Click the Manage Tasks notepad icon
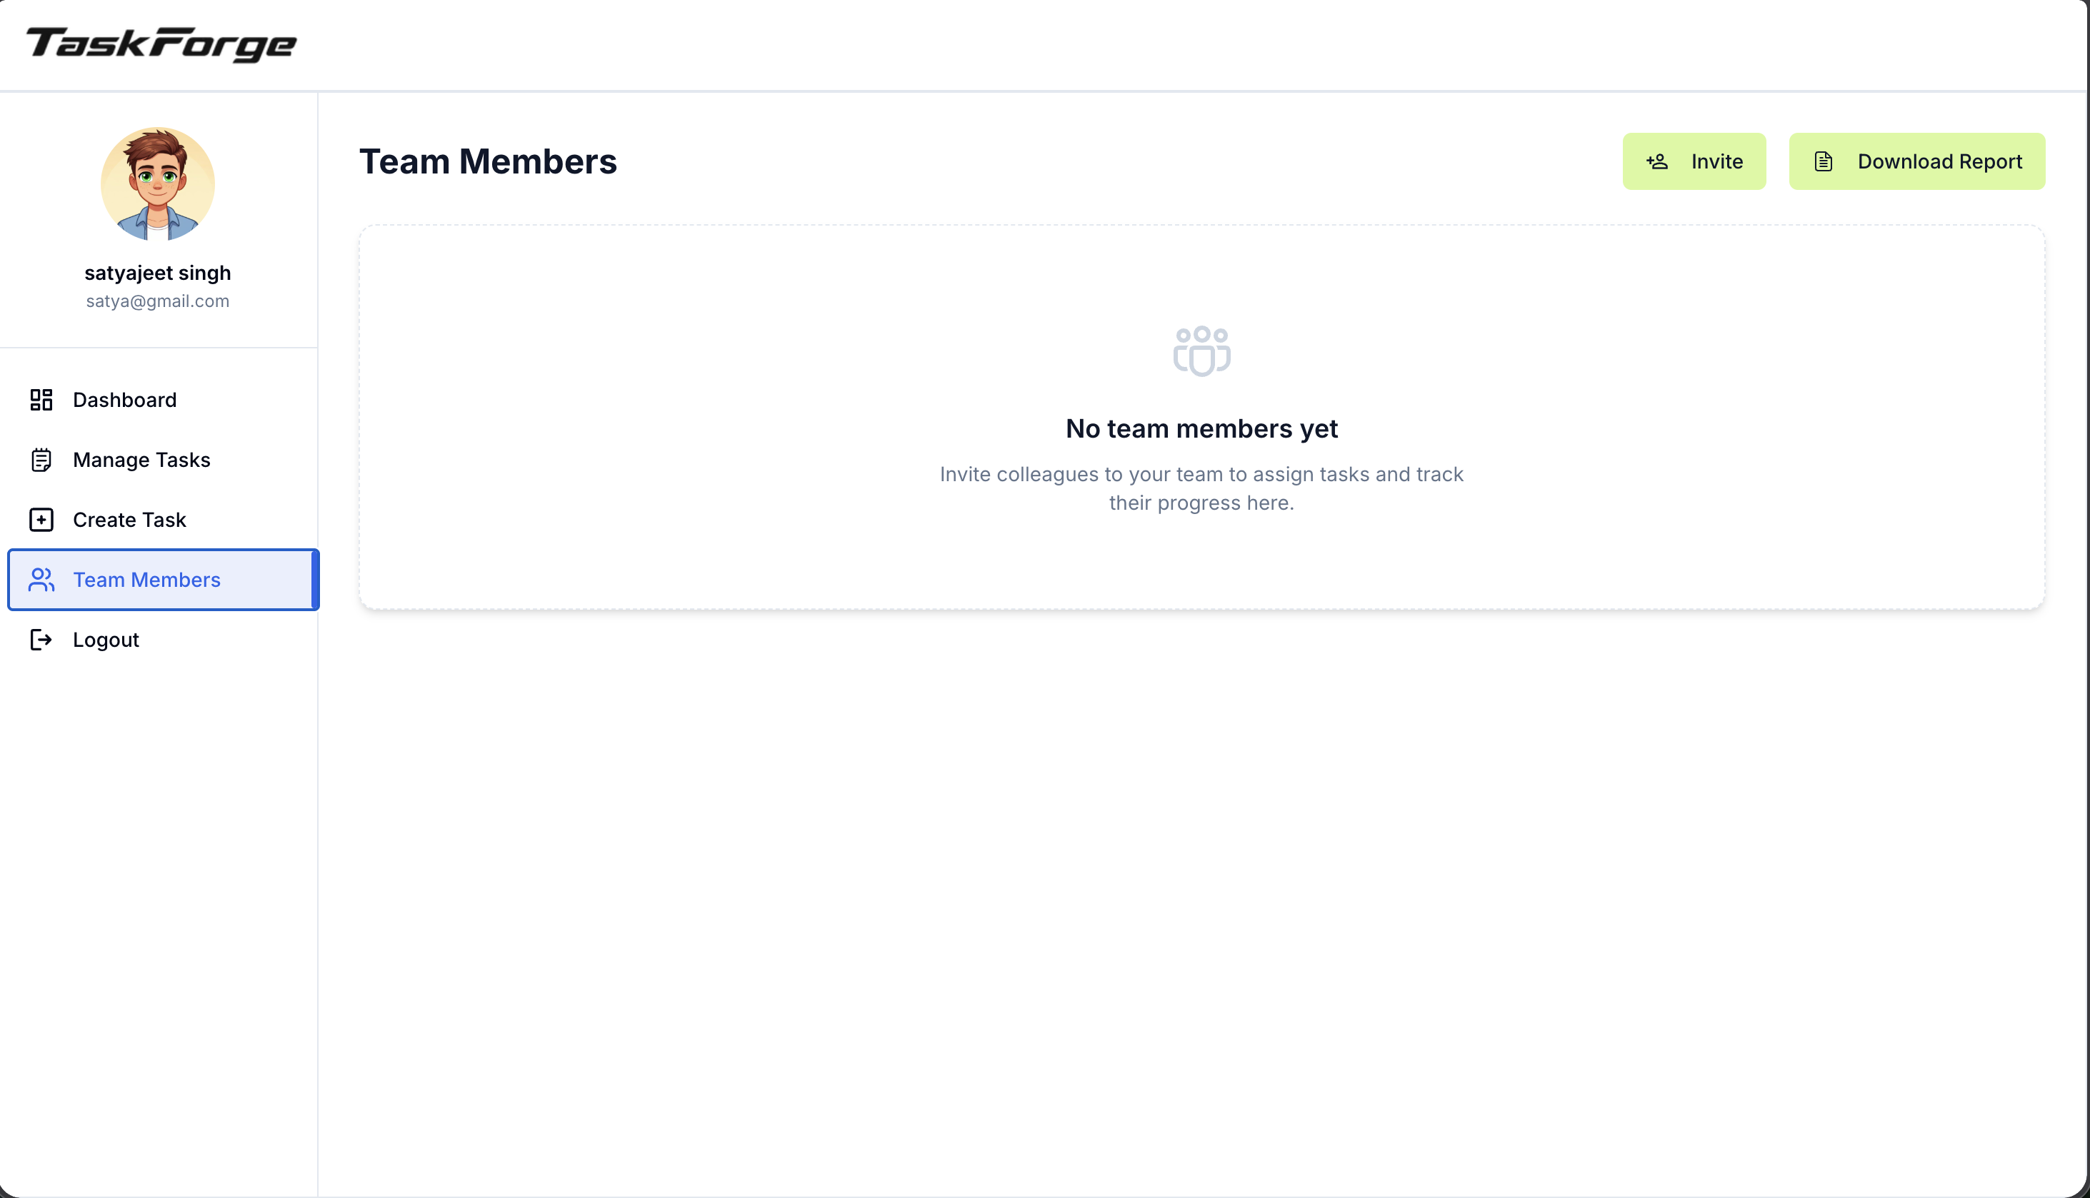 pyautogui.click(x=41, y=460)
